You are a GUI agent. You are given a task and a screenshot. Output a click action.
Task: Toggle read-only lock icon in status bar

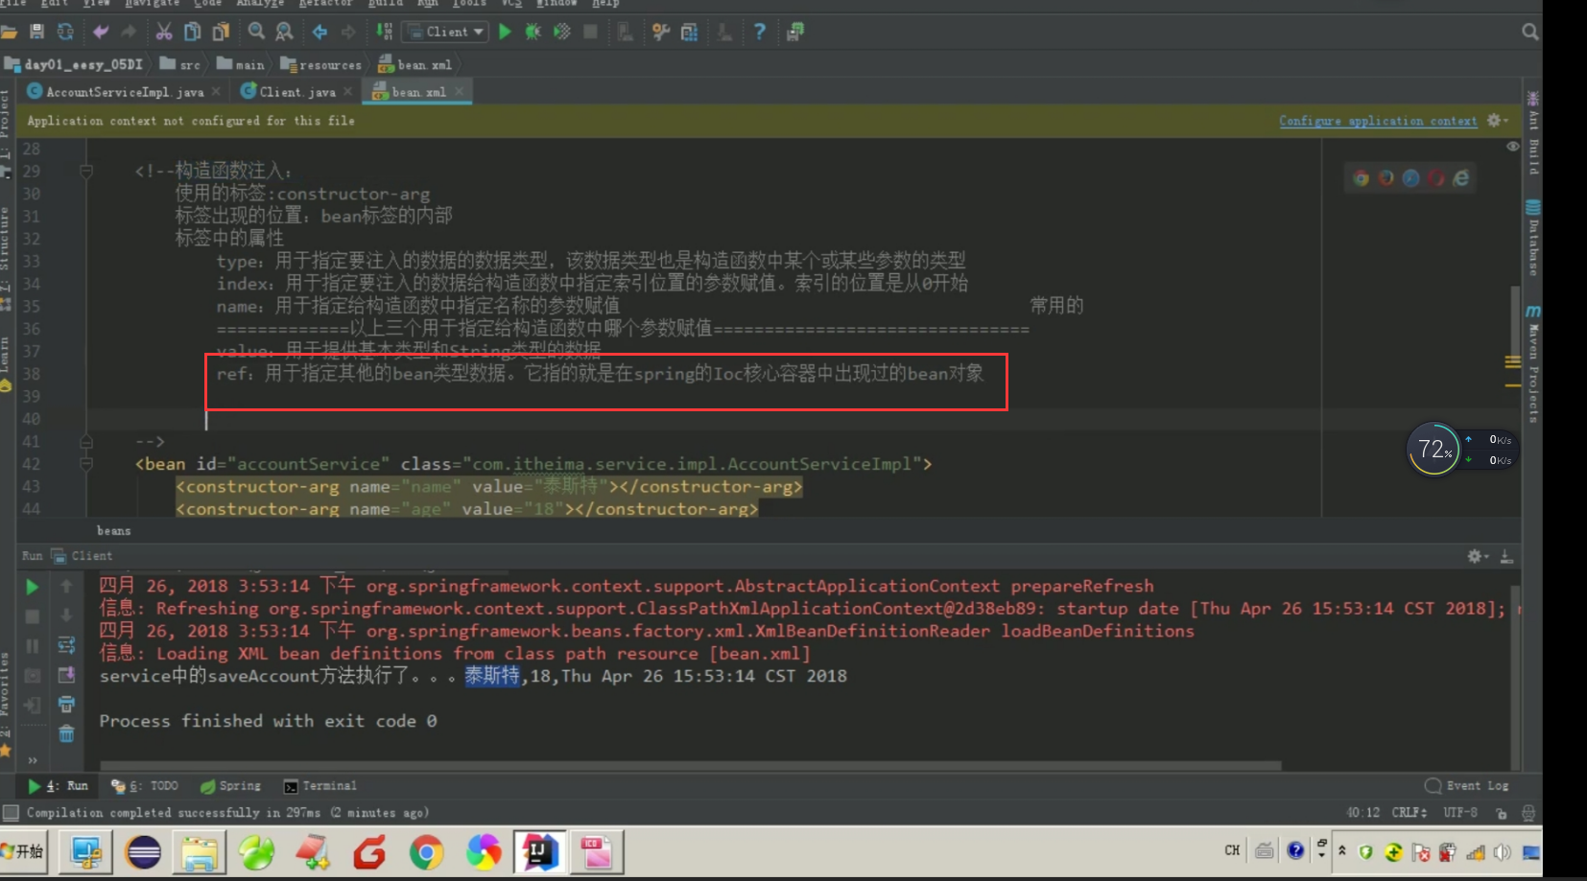[1502, 813]
